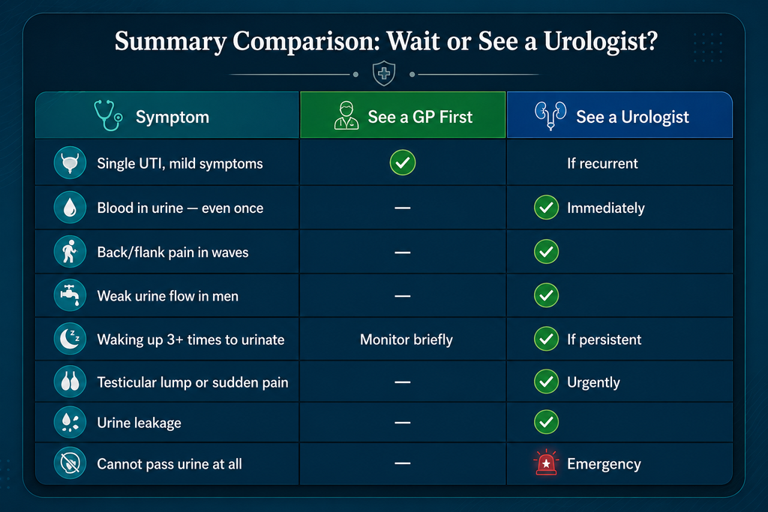Click the Emergency label
Viewport: 768px width, 512px height.
604,464
